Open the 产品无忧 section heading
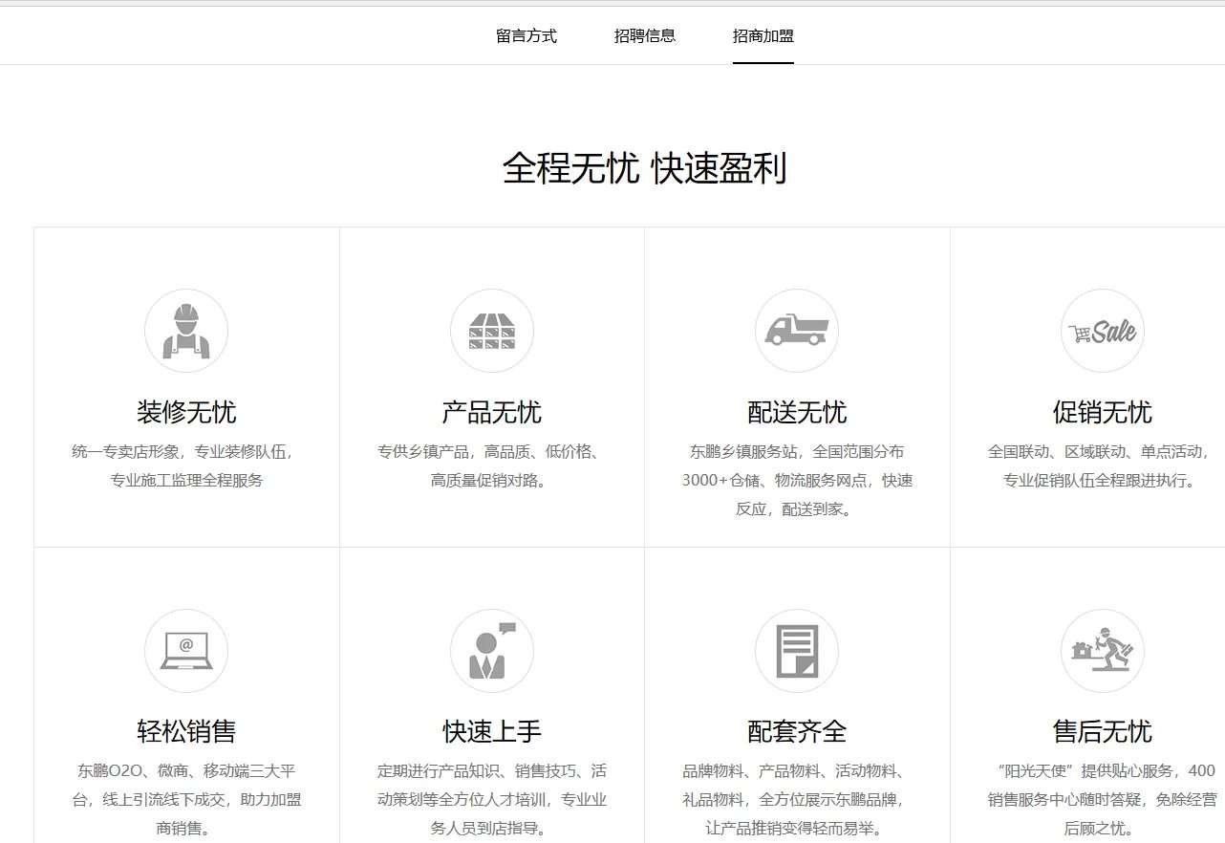The image size is (1225, 843). [491, 412]
